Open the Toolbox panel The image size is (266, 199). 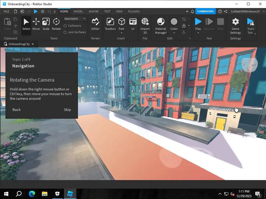coord(110,25)
